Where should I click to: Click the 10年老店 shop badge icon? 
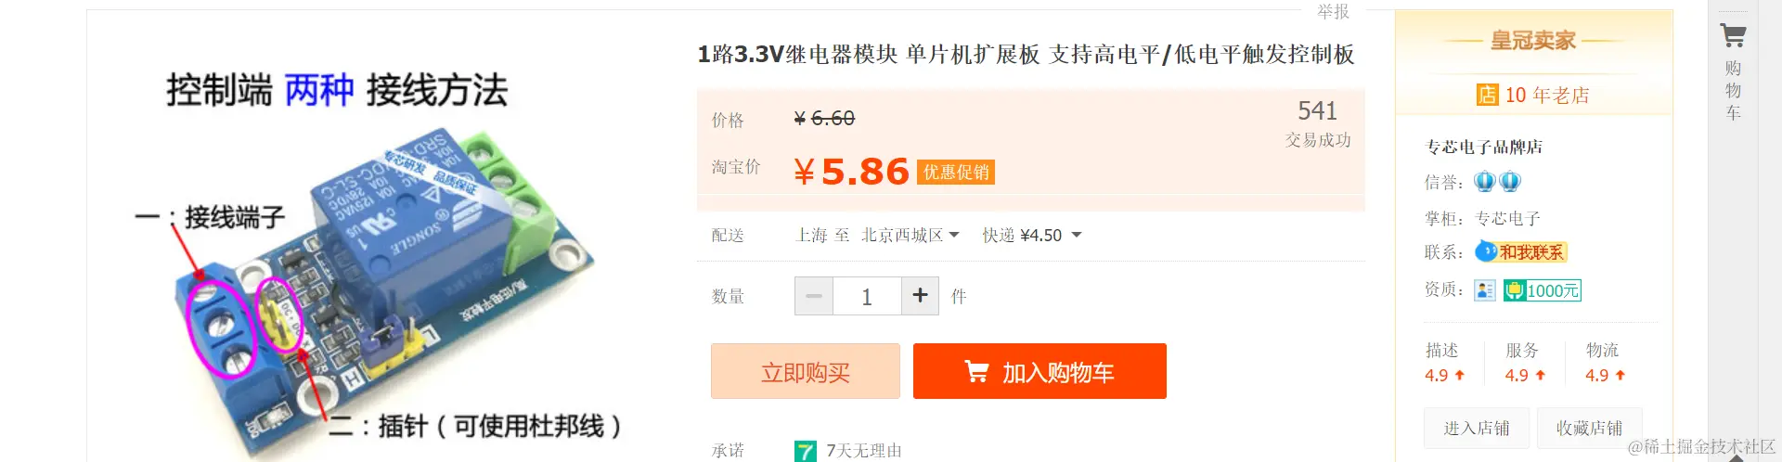1488,95
